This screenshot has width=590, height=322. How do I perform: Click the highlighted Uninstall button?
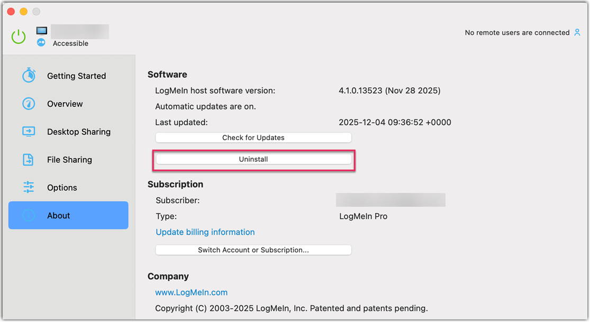tap(253, 159)
